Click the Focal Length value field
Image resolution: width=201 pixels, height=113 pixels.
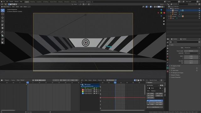tap(191, 51)
